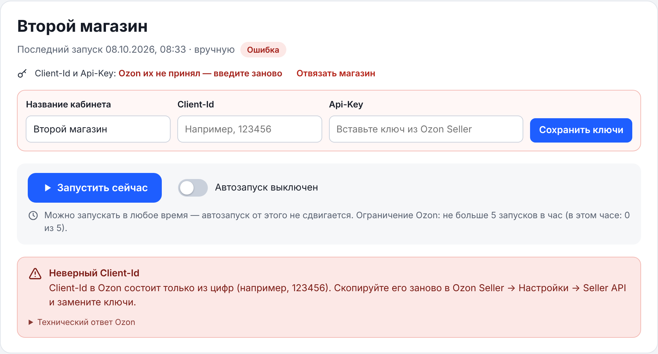Screen dimensions: 658x354
Task: Click the Client-Id field label above the input
Action: pos(196,104)
